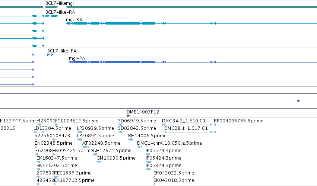Viewport: 317px width, 186px height.
Task: Click the DMG1-chrX.10.050.a.5prime label
Action: pos(169,143)
